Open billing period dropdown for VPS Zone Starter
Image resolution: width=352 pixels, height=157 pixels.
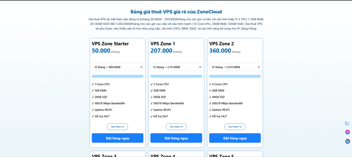pyautogui.click(x=118, y=67)
